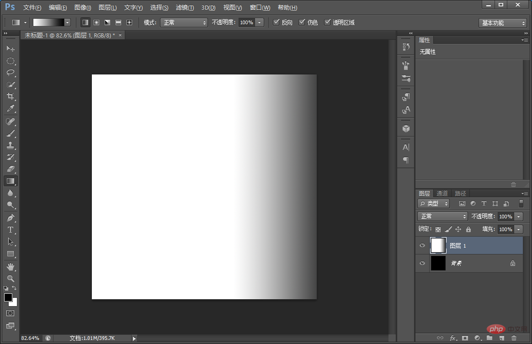
Task: Hide the 背景 layer visibility
Action: pos(422,263)
